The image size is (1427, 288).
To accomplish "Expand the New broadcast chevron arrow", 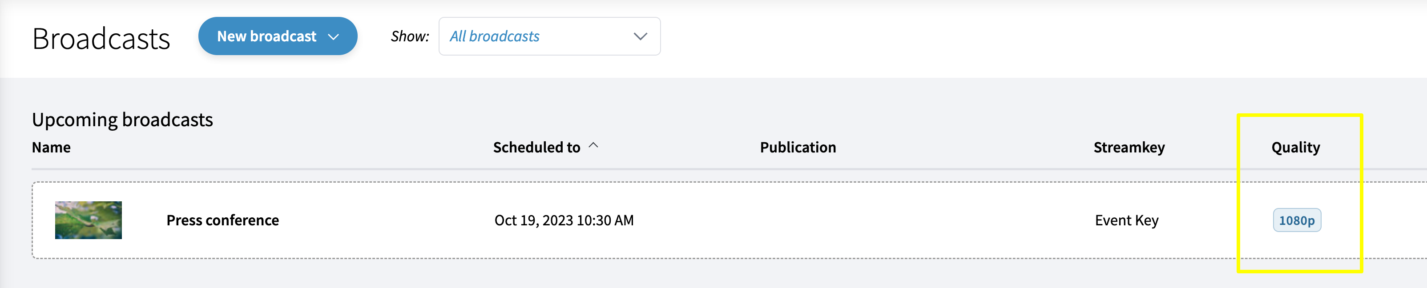I will click(x=333, y=37).
